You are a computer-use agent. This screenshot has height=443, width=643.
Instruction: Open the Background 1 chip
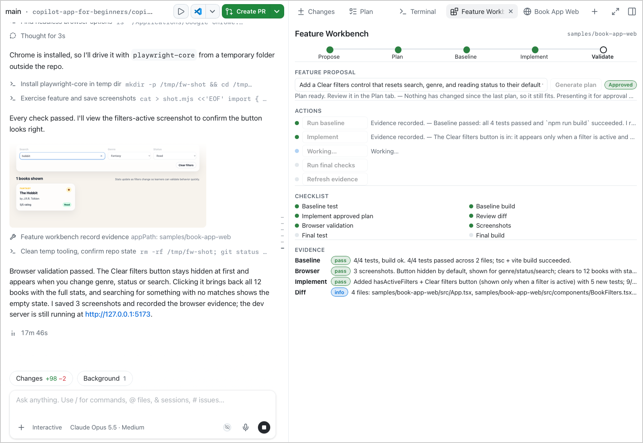pos(105,379)
